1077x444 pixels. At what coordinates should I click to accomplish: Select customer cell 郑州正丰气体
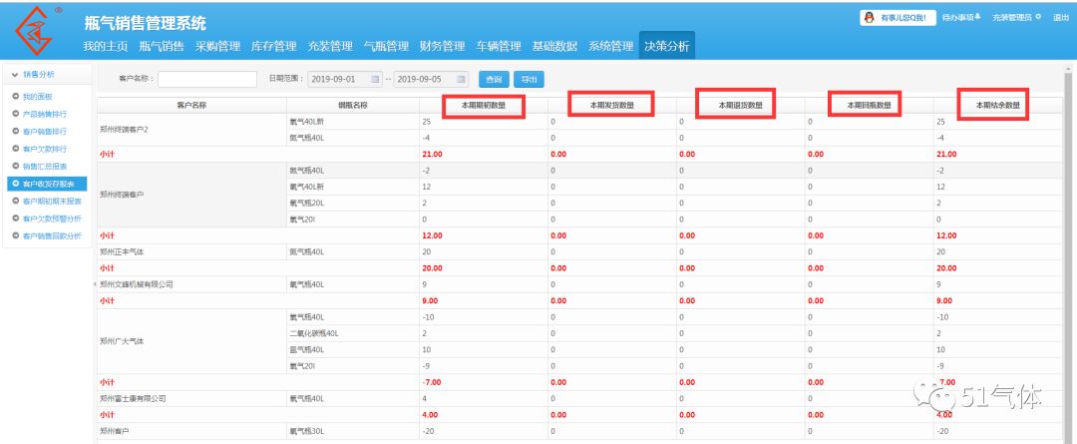(x=191, y=252)
